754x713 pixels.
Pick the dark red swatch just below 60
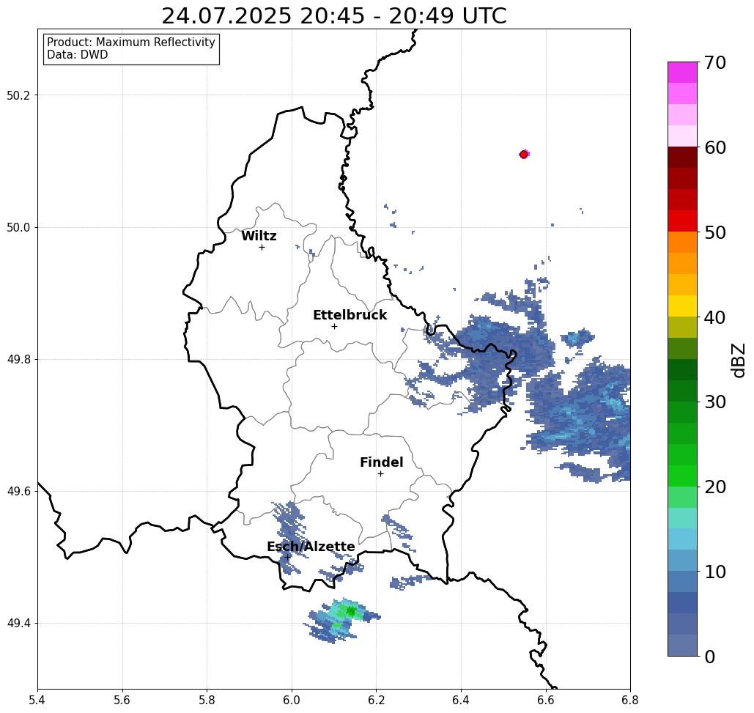click(682, 158)
